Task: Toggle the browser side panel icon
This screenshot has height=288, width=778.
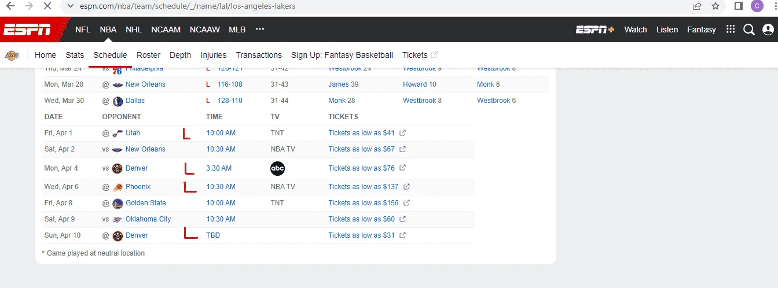Action: pyautogui.click(x=739, y=6)
